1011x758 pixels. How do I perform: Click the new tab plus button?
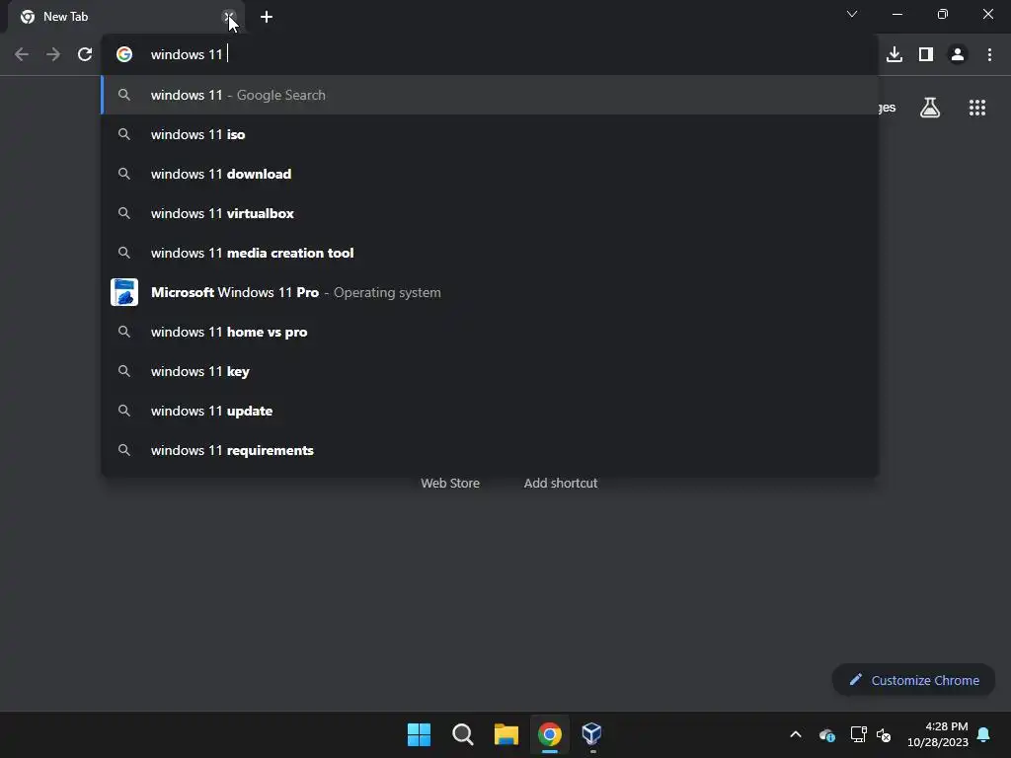(x=267, y=17)
